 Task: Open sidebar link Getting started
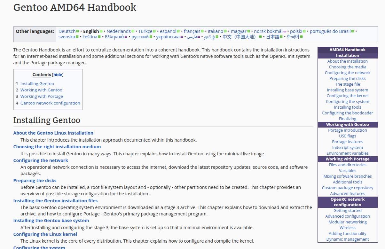coord(348,210)
